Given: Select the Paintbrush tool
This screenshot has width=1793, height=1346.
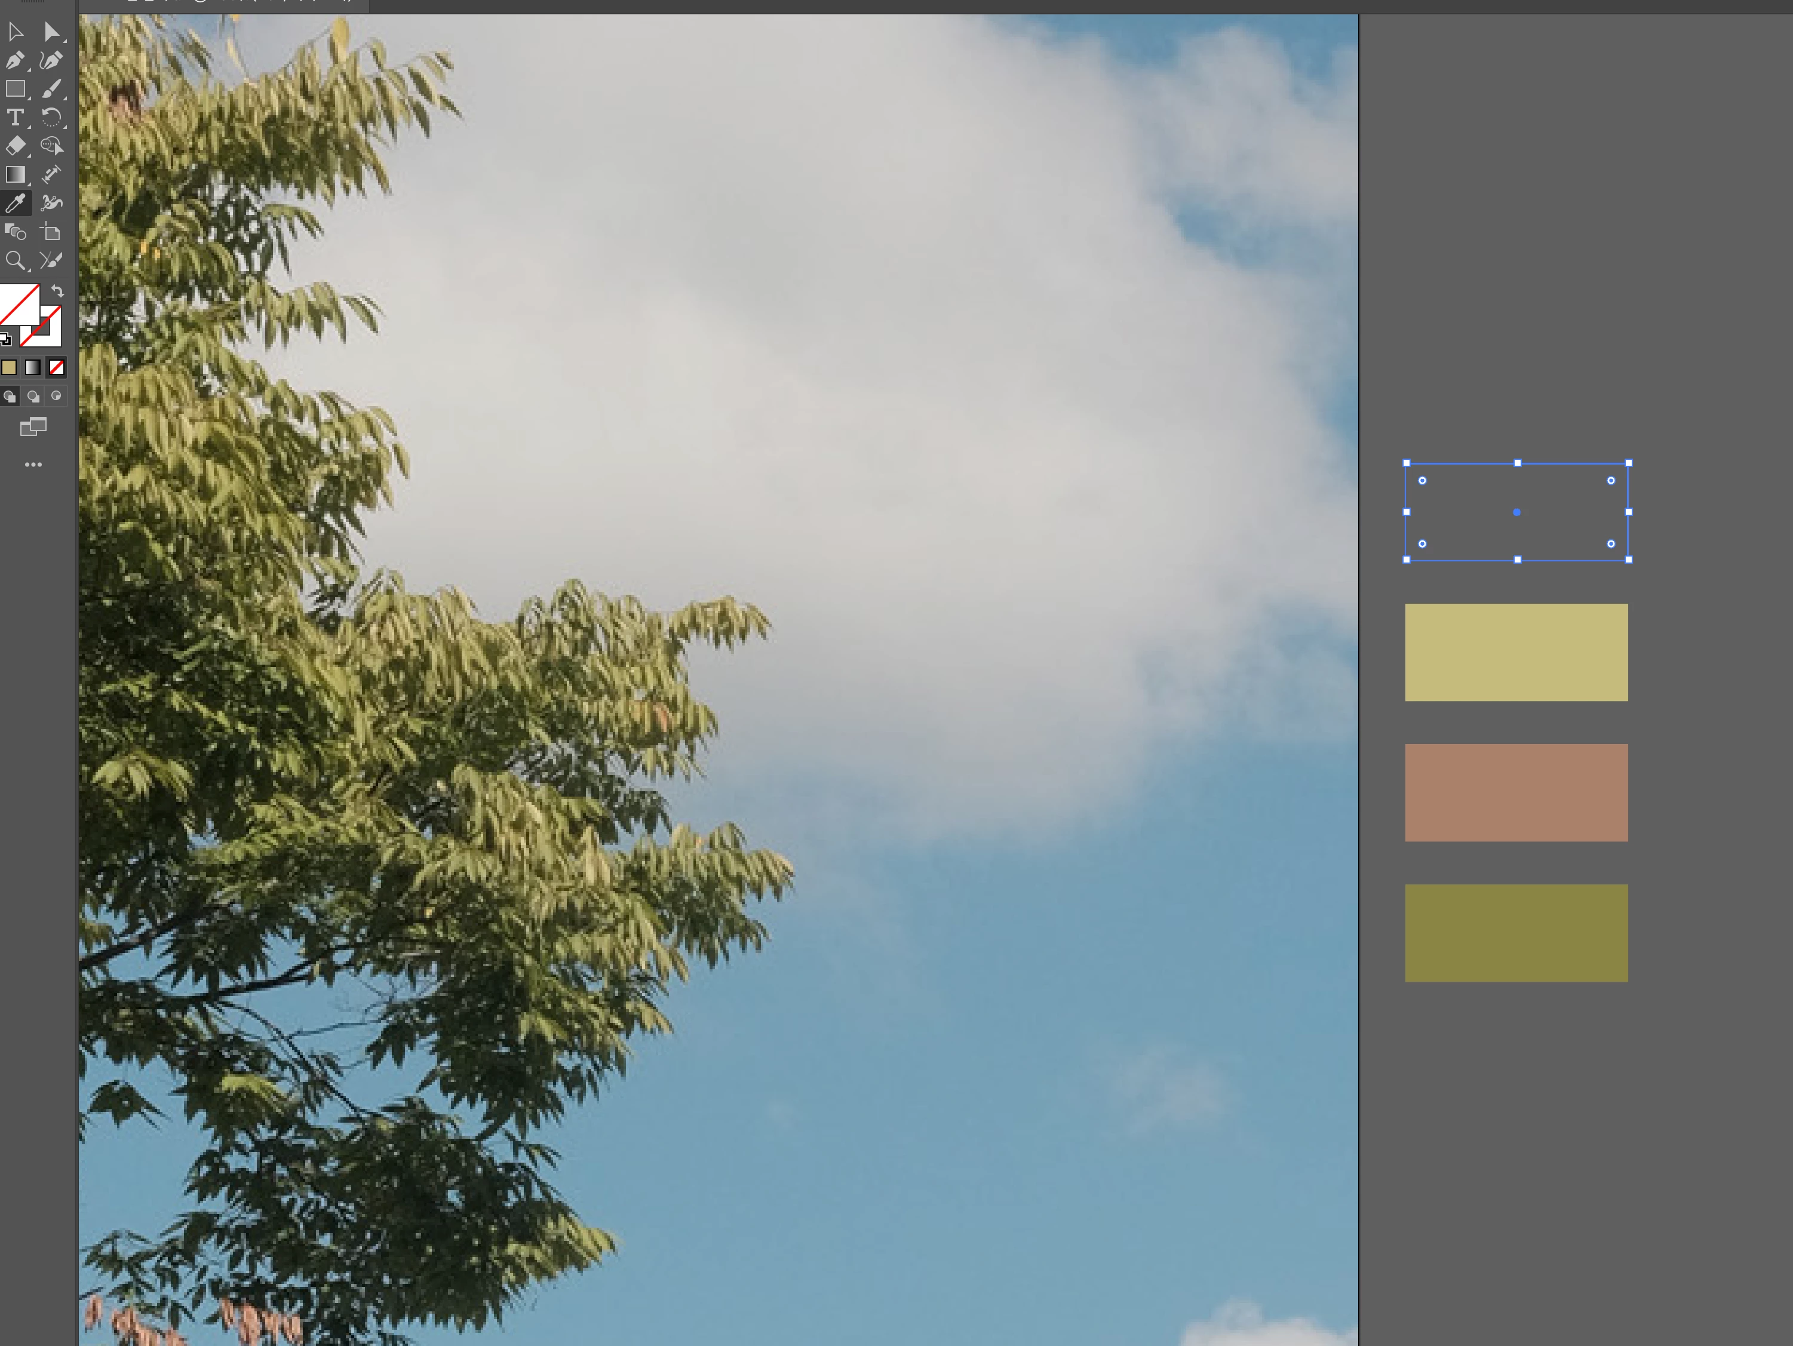Looking at the screenshot, I should (51, 89).
